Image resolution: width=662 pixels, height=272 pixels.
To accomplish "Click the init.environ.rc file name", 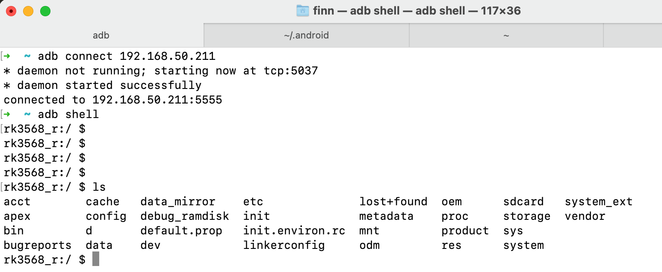I will 294,231.
